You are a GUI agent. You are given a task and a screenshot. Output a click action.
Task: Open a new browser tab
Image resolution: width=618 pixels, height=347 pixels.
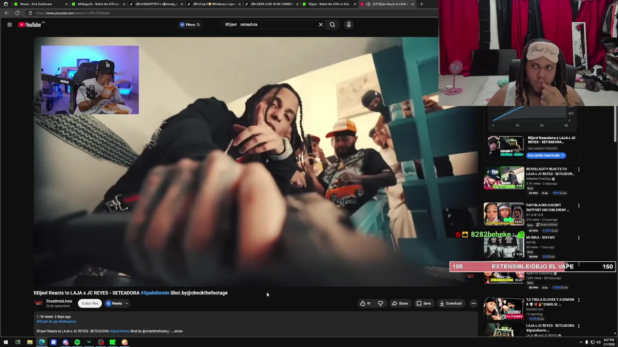pos(421,4)
